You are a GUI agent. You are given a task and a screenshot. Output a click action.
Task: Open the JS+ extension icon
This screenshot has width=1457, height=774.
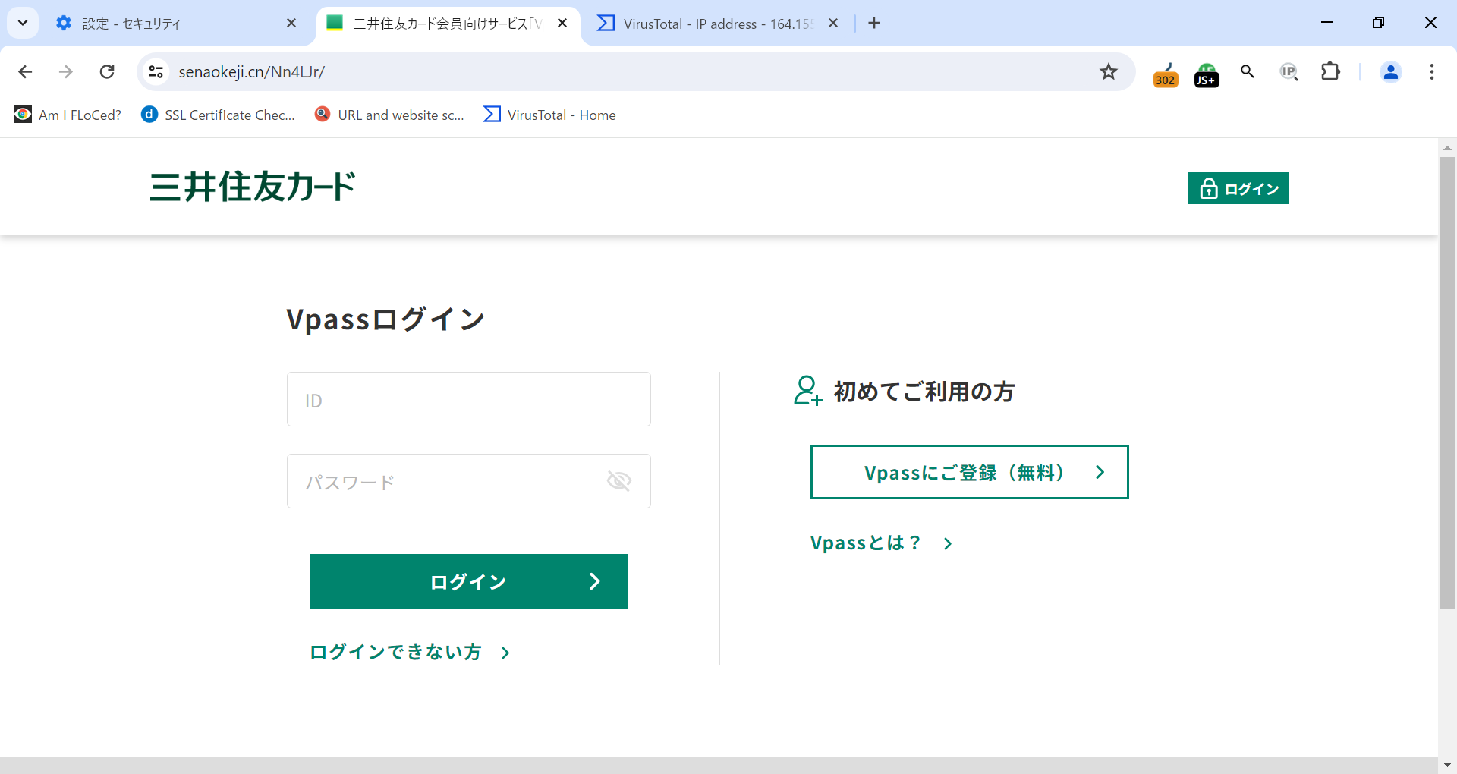[1207, 74]
